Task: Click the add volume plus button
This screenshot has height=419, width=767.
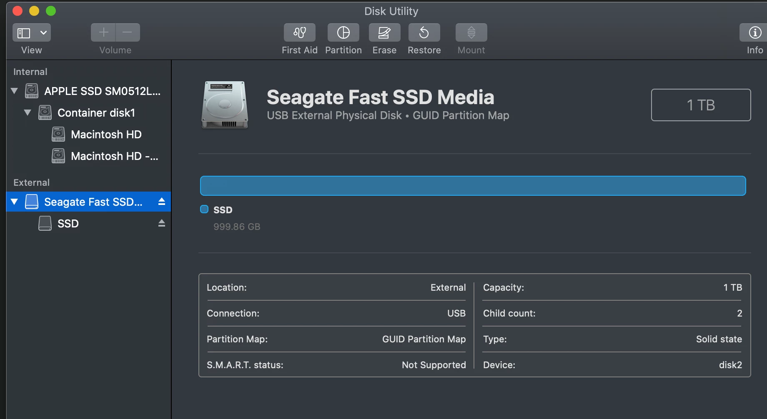Action: click(x=103, y=32)
